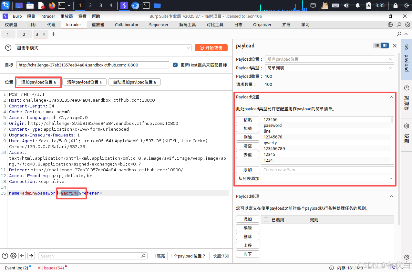Click 自动添加payload位置 § button
This screenshot has width=412, height=272.
(x=134, y=82)
